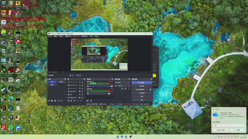This screenshot has width=248, height=139.
Task: Add a scene transition with the plus icon
Action: [122, 89]
